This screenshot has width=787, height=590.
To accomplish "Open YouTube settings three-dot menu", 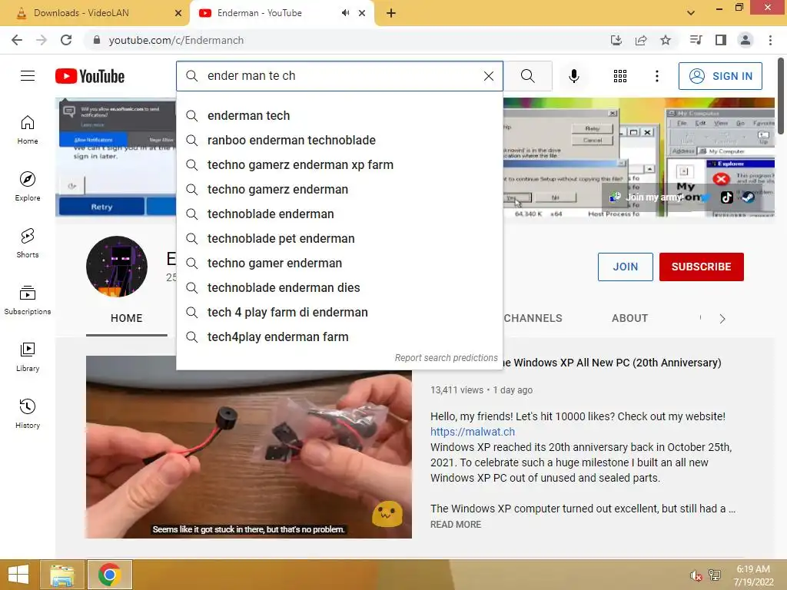I will click(656, 76).
